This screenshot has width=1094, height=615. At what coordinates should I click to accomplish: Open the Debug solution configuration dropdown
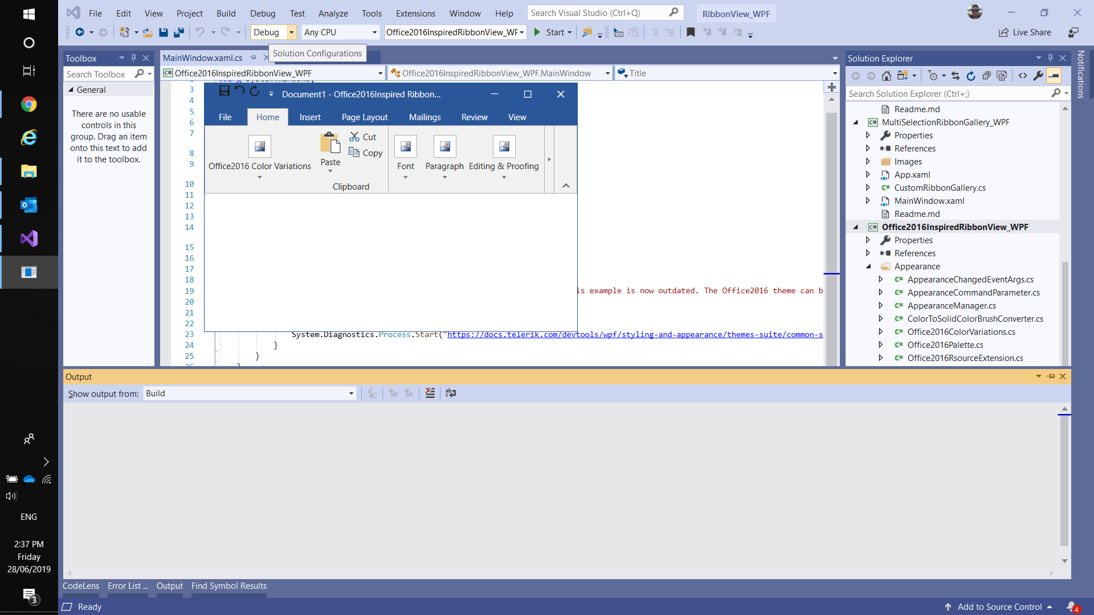(x=291, y=32)
